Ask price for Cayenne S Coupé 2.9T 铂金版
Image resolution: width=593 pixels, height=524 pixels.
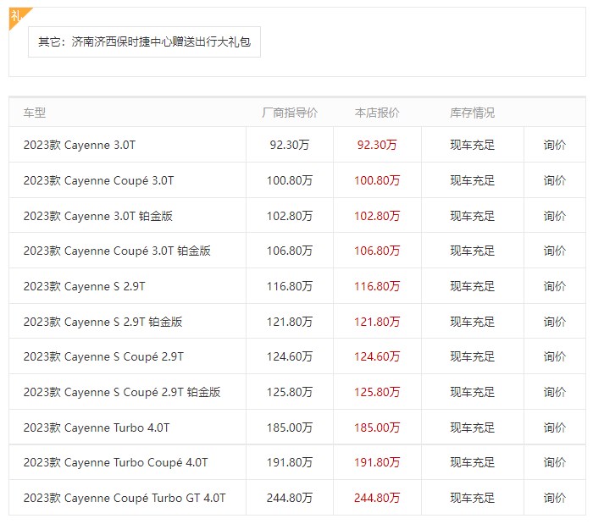[554, 392]
